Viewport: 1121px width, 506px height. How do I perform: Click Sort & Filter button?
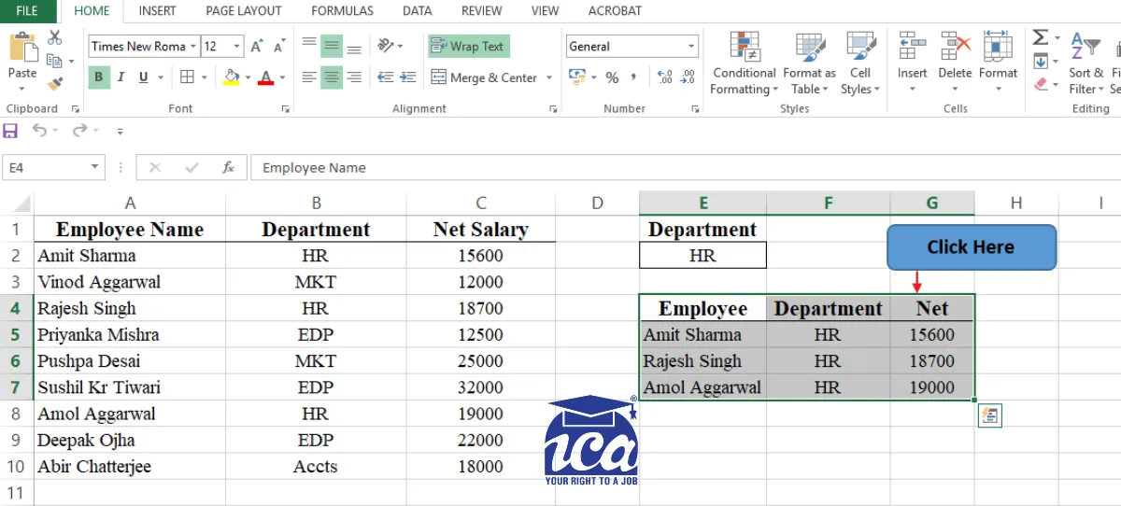(1086, 63)
